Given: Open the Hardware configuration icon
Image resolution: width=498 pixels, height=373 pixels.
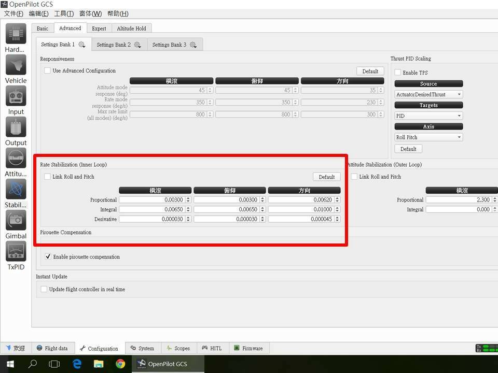Looking at the screenshot, I should [x=16, y=34].
